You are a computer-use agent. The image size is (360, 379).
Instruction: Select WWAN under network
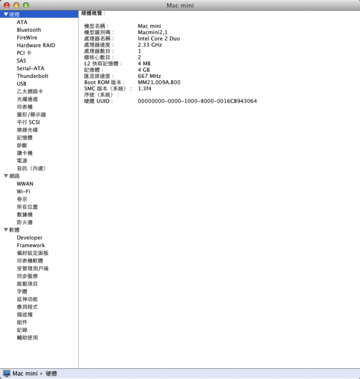[x=25, y=184]
